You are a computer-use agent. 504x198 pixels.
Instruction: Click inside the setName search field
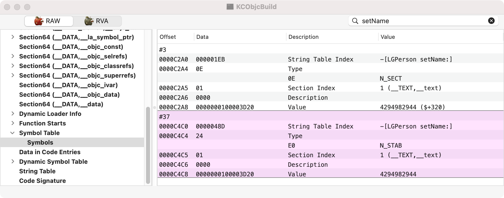[x=423, y=21]
